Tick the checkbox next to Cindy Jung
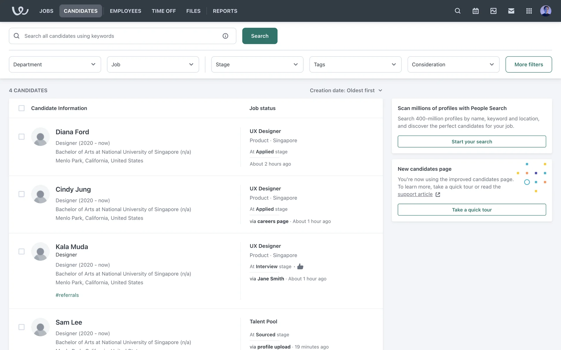 (x=22, y=194)
